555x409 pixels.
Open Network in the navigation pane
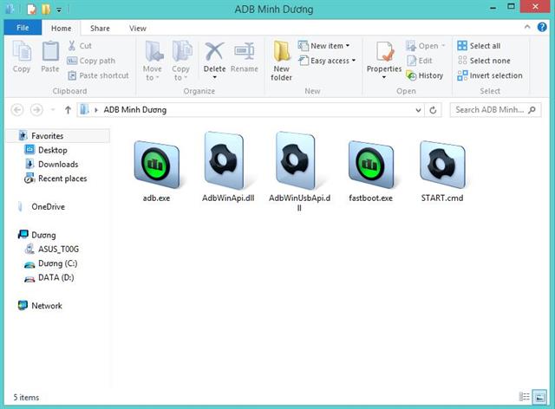40,306
